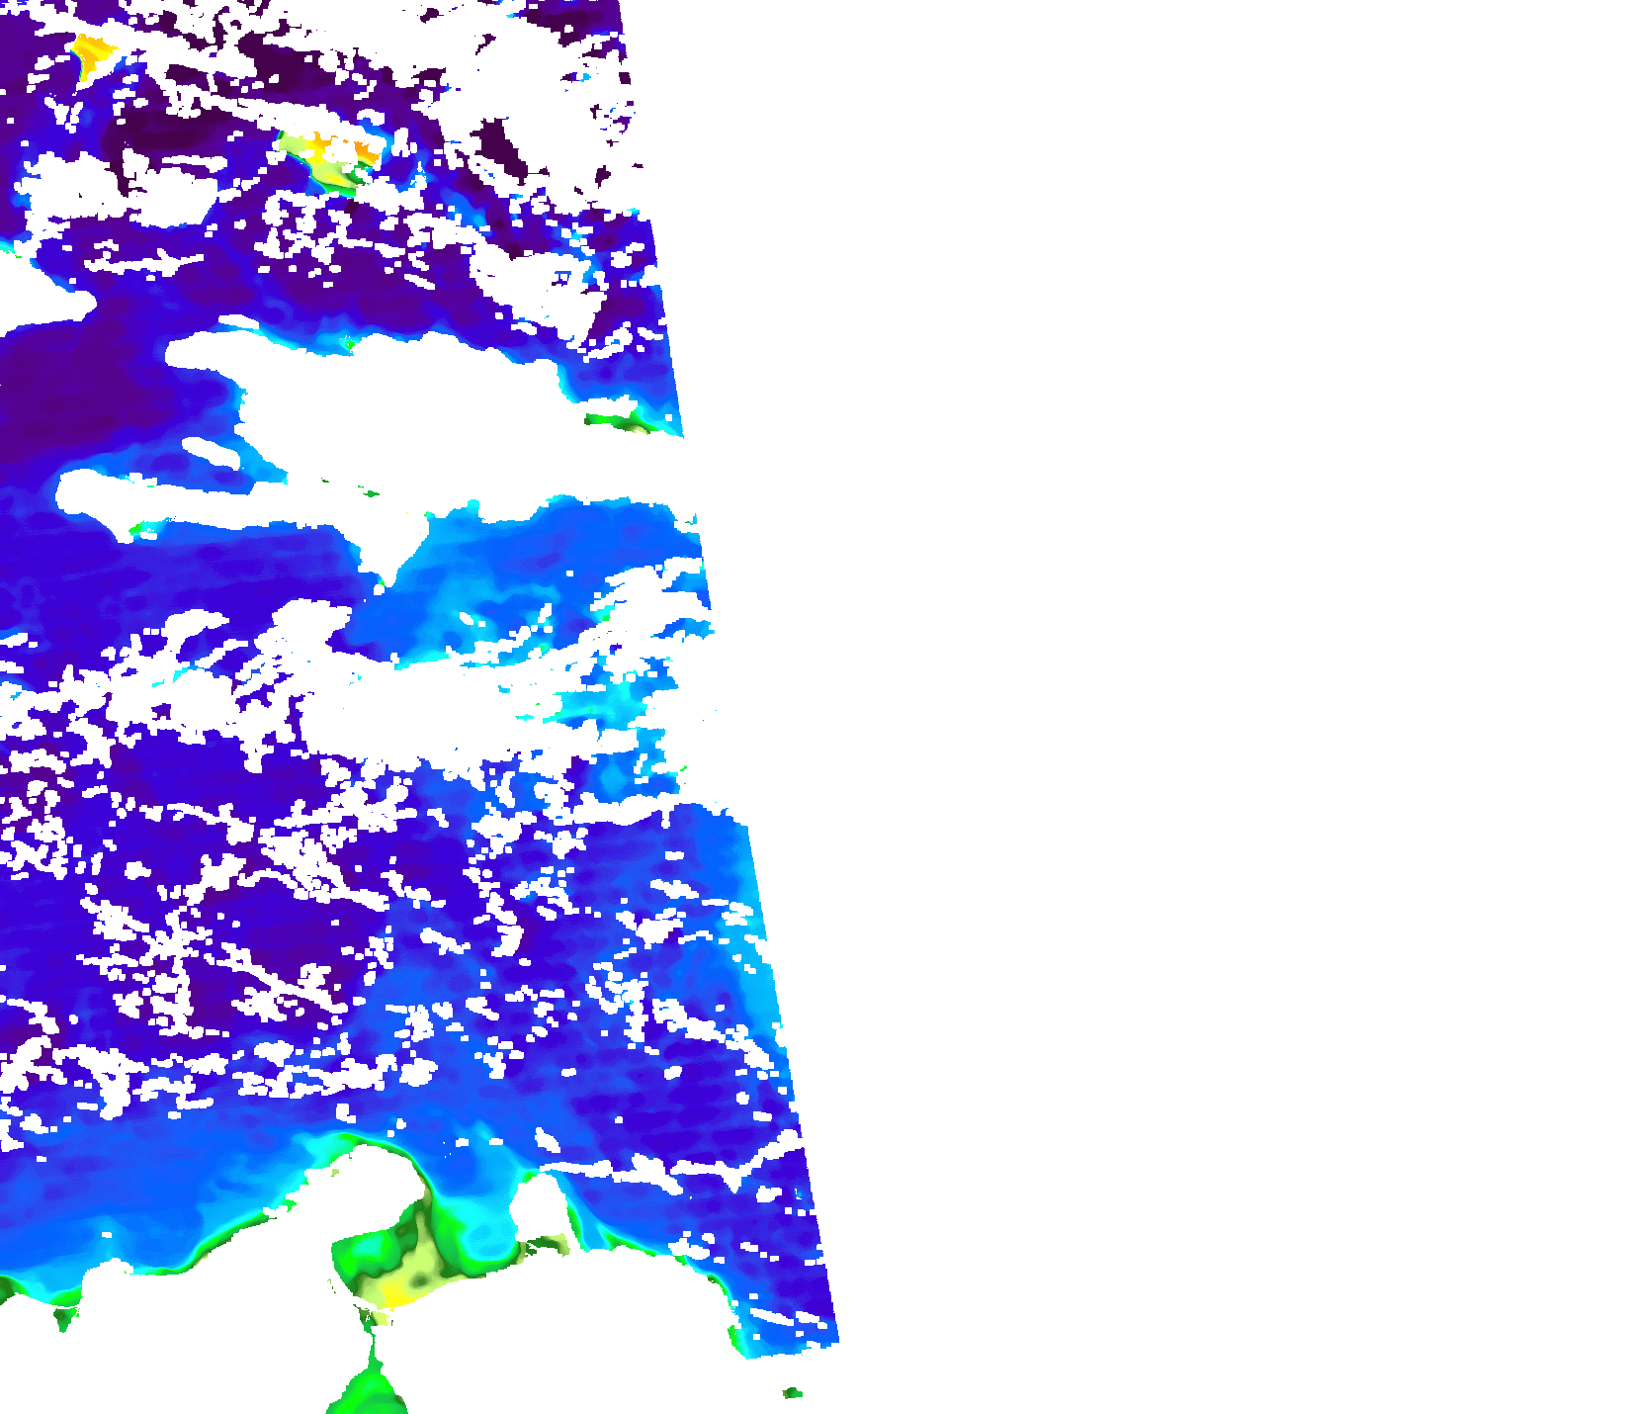
Task: Click the yellow-orange patch in the top-left corner
Action: tap(92, 53)
